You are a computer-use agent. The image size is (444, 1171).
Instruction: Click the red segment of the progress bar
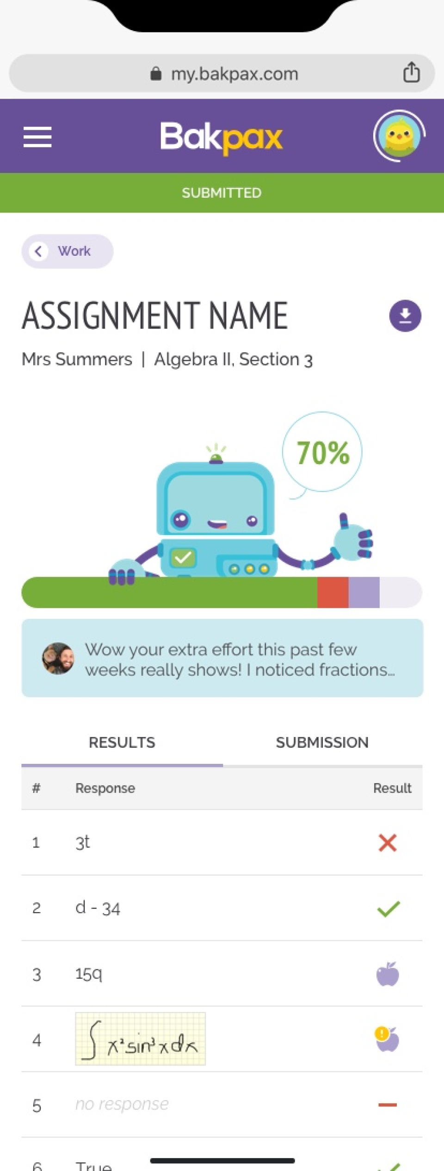(x=333, y=592)
